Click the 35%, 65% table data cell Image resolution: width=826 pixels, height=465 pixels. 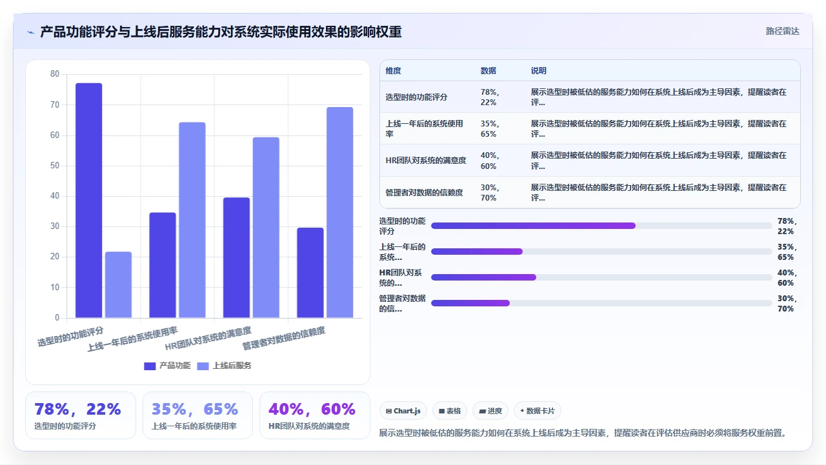click(501, 129)
